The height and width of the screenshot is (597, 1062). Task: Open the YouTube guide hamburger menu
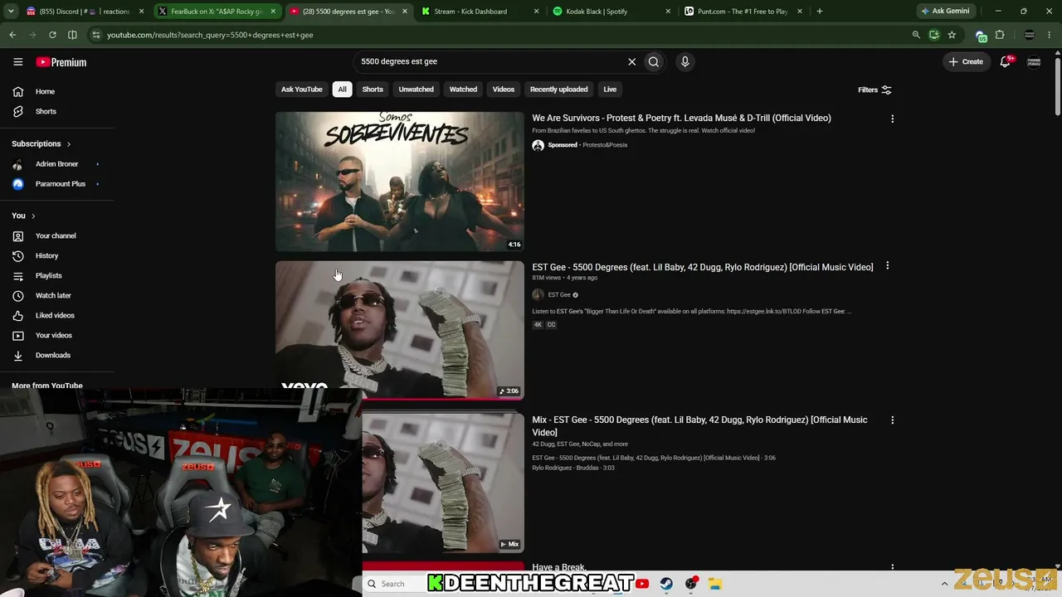17,62
